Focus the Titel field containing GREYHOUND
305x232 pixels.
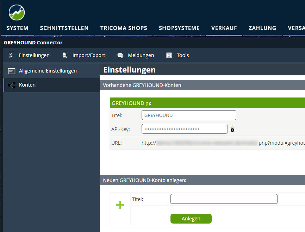coord(189,115)
